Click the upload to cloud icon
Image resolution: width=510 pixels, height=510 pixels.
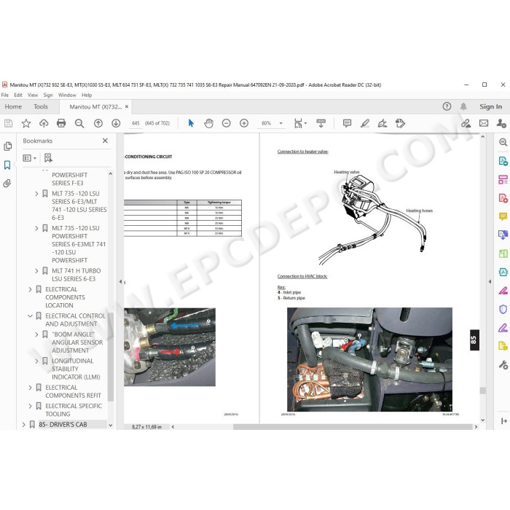44,123
